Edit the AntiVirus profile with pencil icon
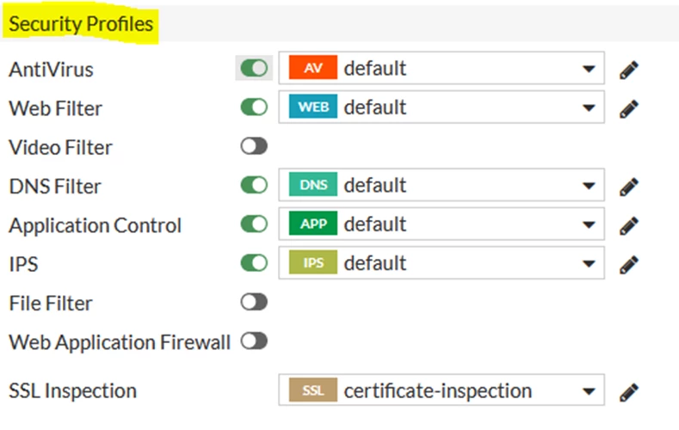679x430 pixels. (x=629, y=70)
